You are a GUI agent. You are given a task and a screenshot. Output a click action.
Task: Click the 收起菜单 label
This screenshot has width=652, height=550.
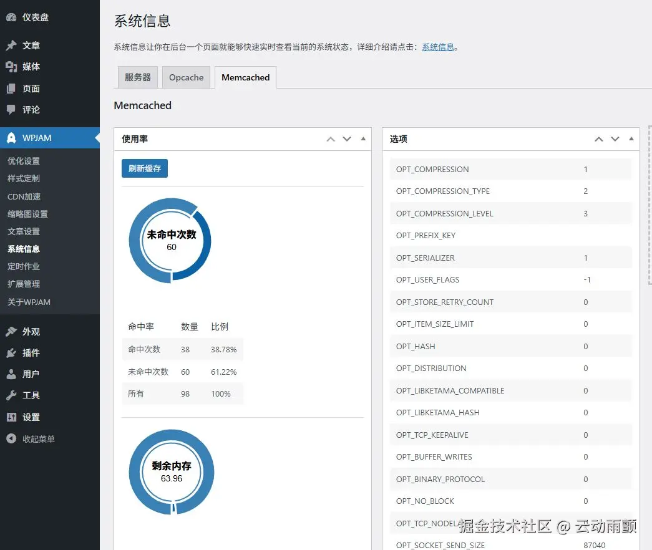tap(39, 438)
